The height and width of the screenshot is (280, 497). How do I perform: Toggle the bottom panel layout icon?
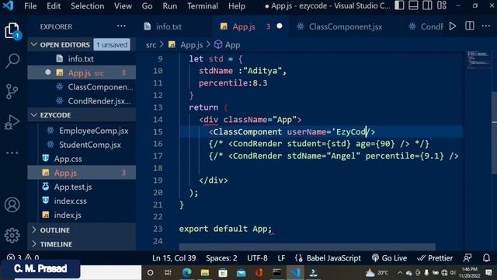click(413, 5)
